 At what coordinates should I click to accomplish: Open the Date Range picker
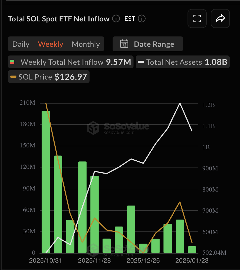coord(148,44)
